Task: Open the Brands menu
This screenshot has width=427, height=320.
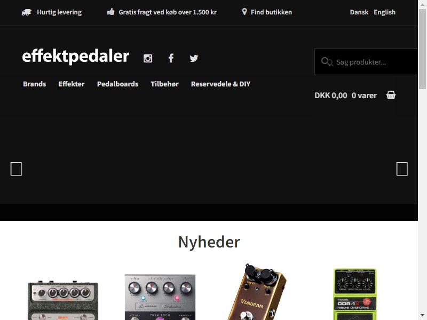Action: tap(35, 84)
